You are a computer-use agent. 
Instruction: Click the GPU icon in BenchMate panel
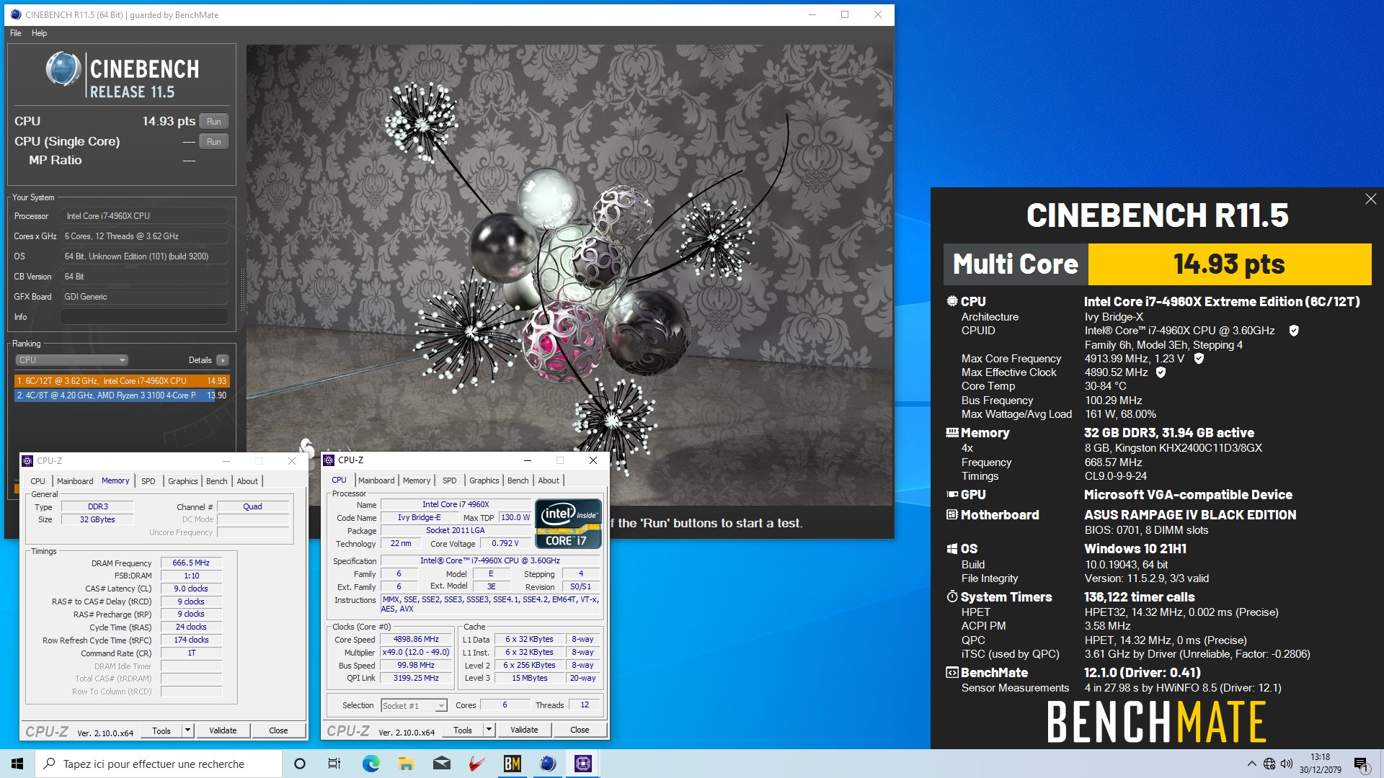[952, 495]
